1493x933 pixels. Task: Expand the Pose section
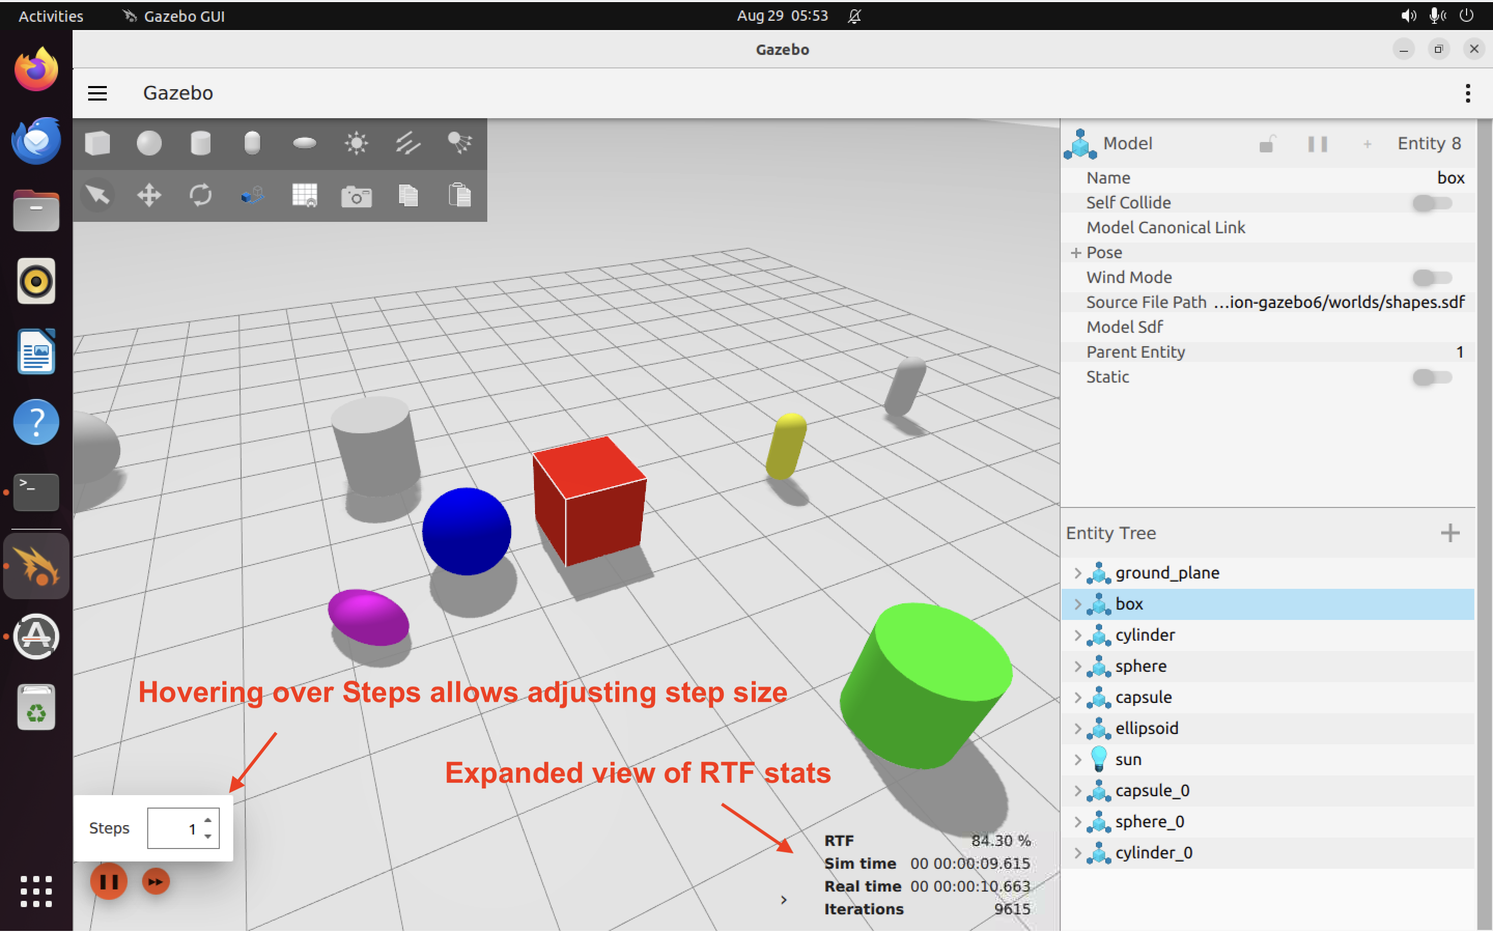coord(1076,252)
